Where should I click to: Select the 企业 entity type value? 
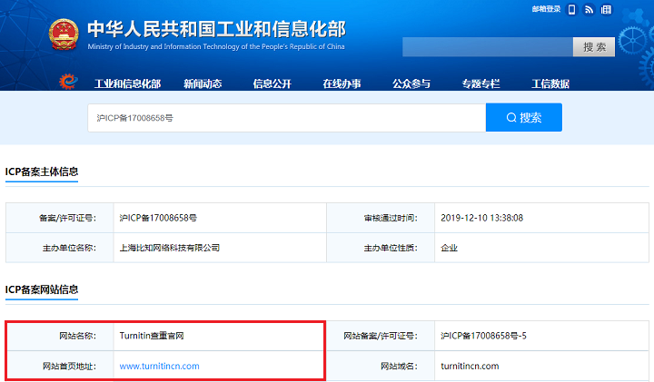pos(450,248)
